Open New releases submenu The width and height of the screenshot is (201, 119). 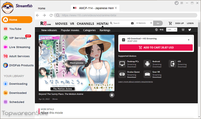(49, 30)
